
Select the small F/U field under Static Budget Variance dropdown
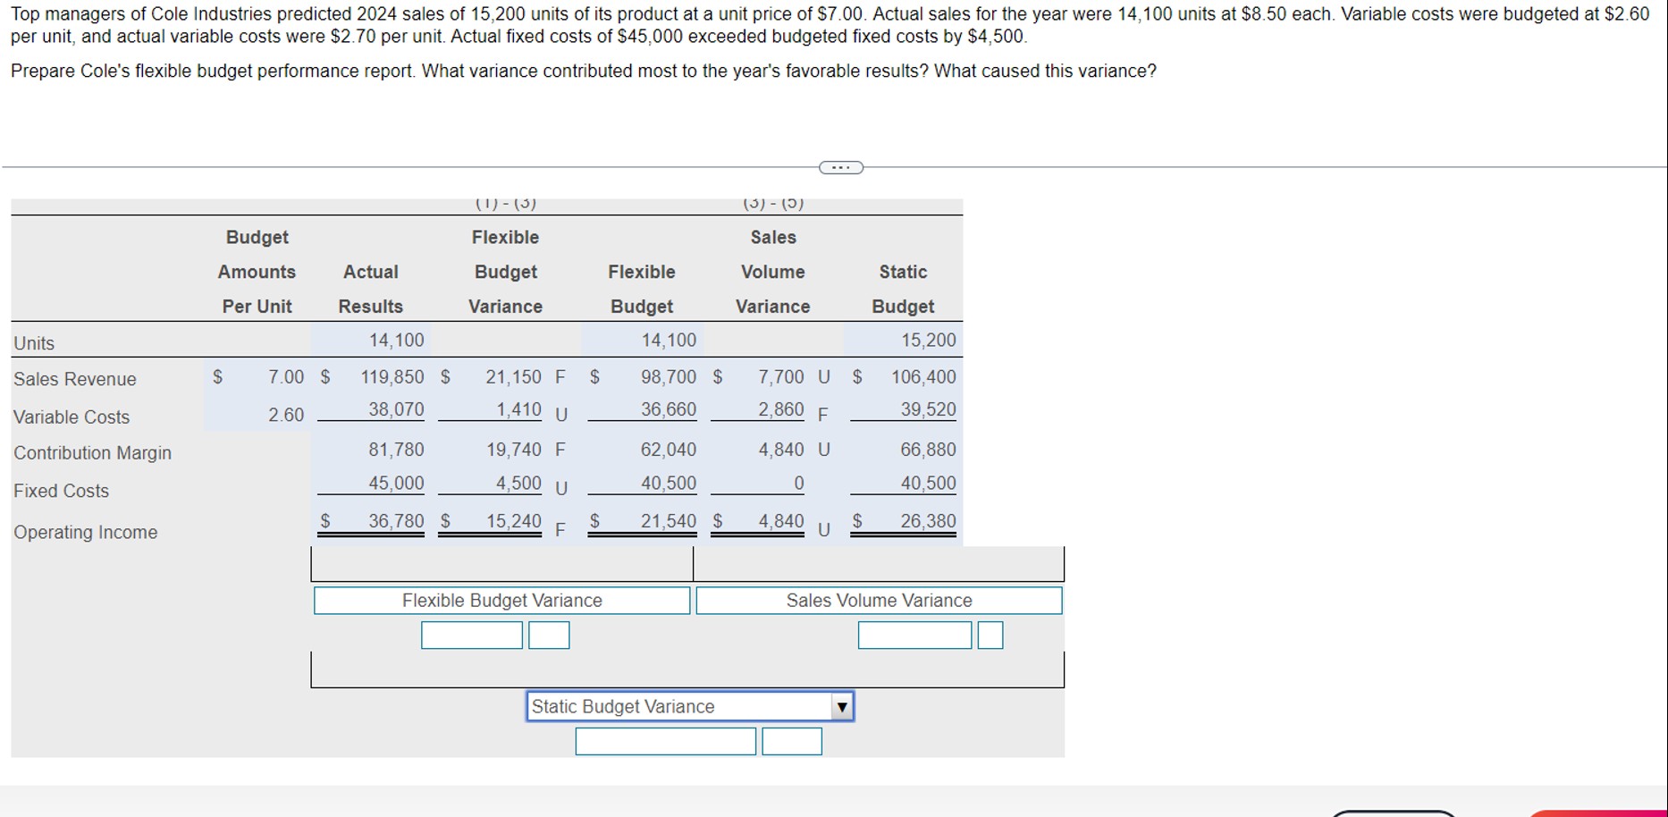coord(792,741)
